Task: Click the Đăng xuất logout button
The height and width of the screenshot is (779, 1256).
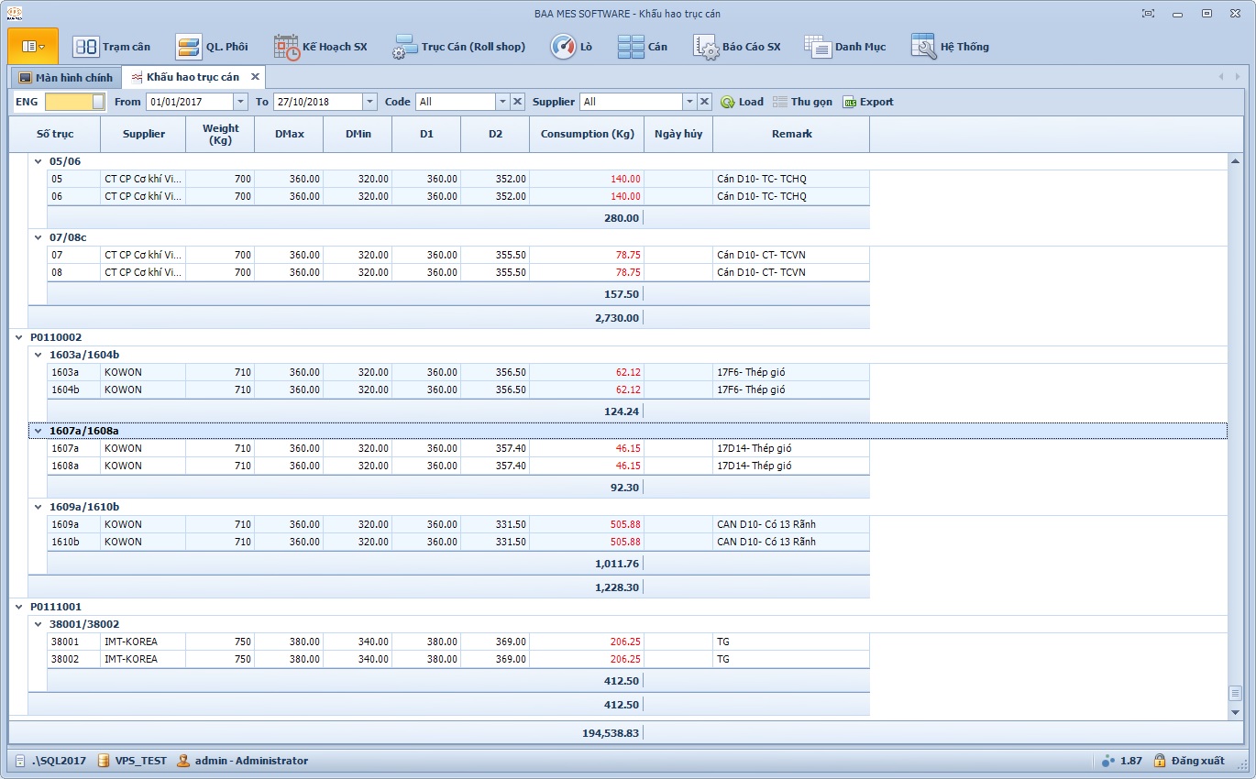Action: tap(1189, 761)
